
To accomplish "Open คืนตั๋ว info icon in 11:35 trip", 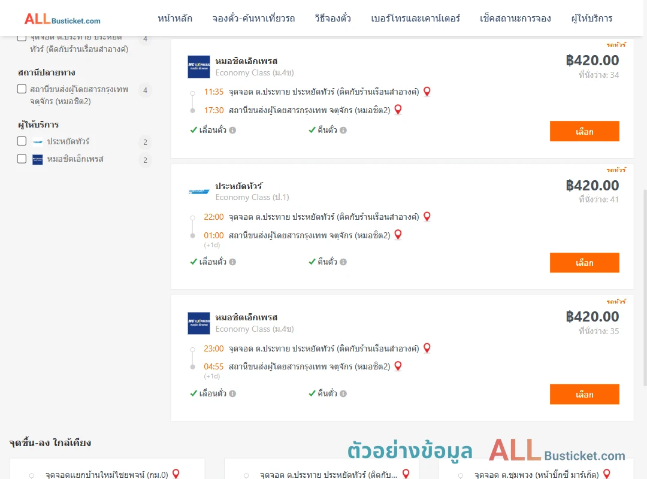I will point(343,131).
